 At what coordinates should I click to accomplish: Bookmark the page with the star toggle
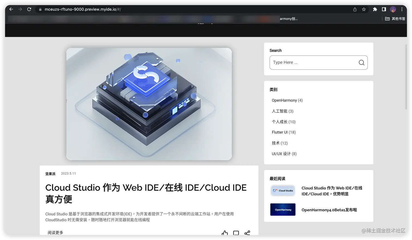click(364, 9)
